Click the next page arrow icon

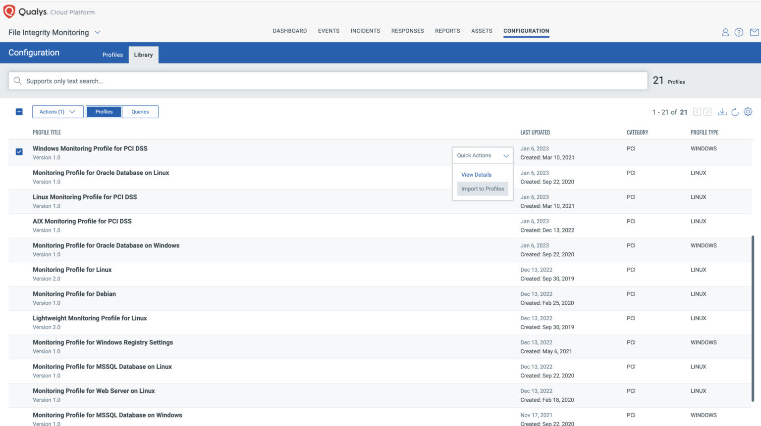pos(708,112)
